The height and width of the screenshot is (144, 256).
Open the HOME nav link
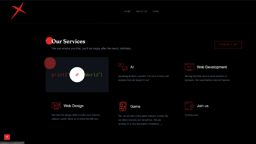click(x=127, y=11)
